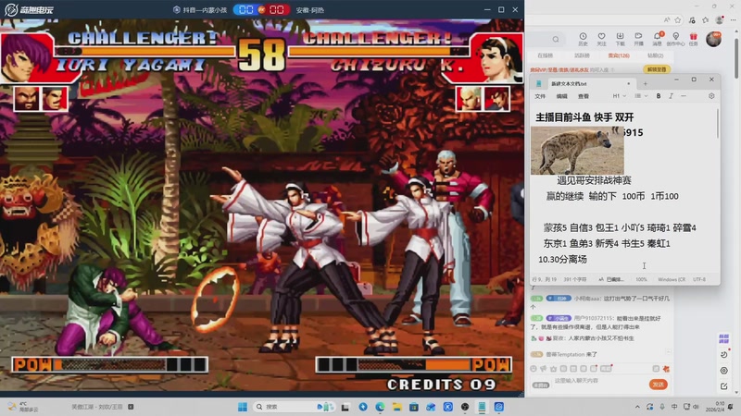The width and height of the screenshot is (741, 416).
Task: Switch to the 钻粉(2) tab
Action: coord(655,55)
